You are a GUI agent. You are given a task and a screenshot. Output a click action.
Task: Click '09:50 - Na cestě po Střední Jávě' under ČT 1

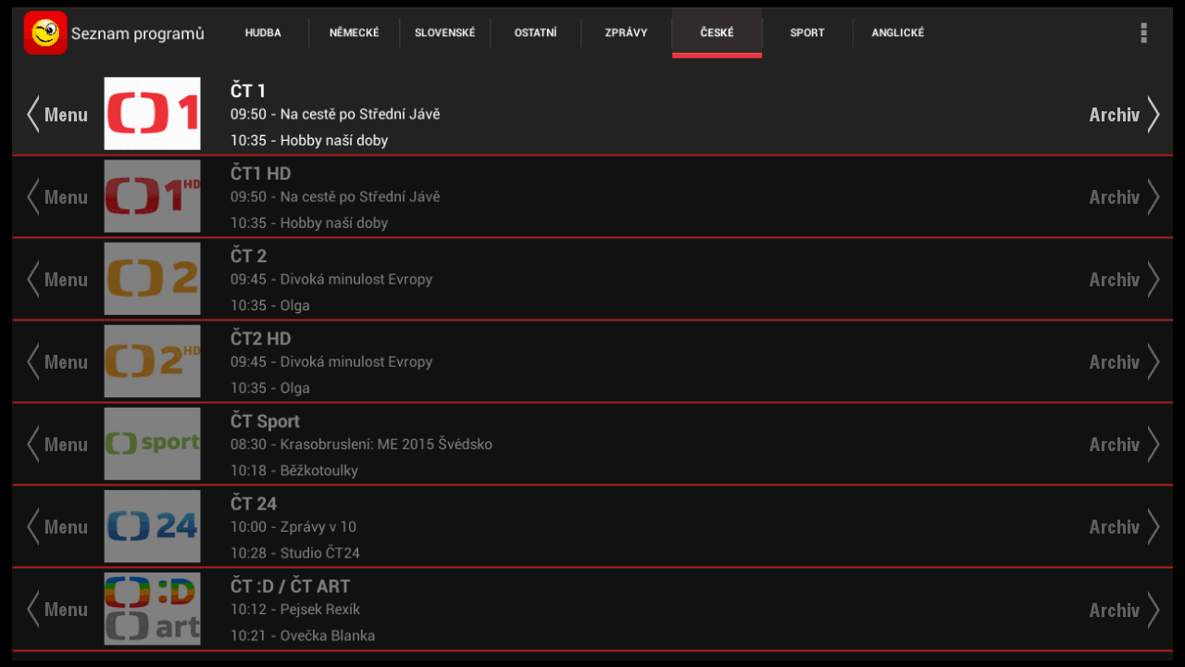coord(335,115)
